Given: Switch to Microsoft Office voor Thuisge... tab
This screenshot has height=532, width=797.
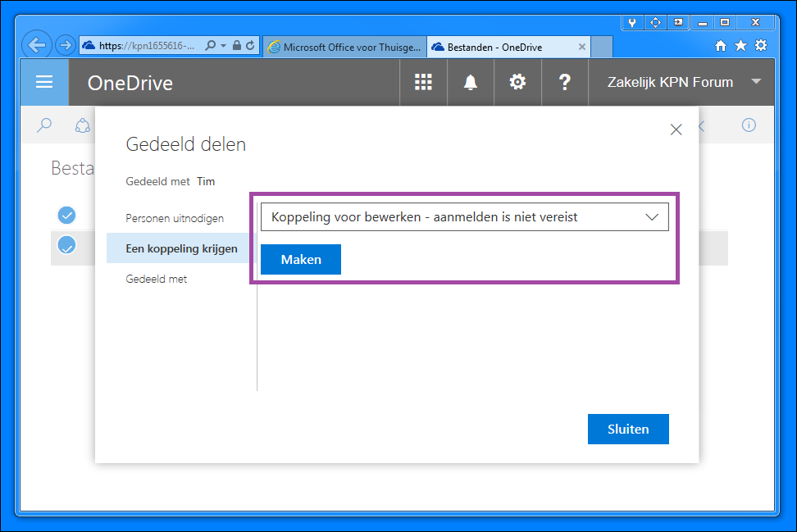Looking at the screenshot, I should tap(345, 47).
